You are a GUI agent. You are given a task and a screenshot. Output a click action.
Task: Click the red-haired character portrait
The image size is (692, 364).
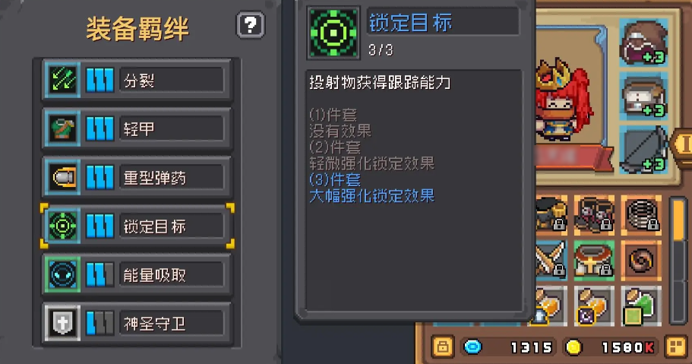pyautogui.click(x=562, y=100)
